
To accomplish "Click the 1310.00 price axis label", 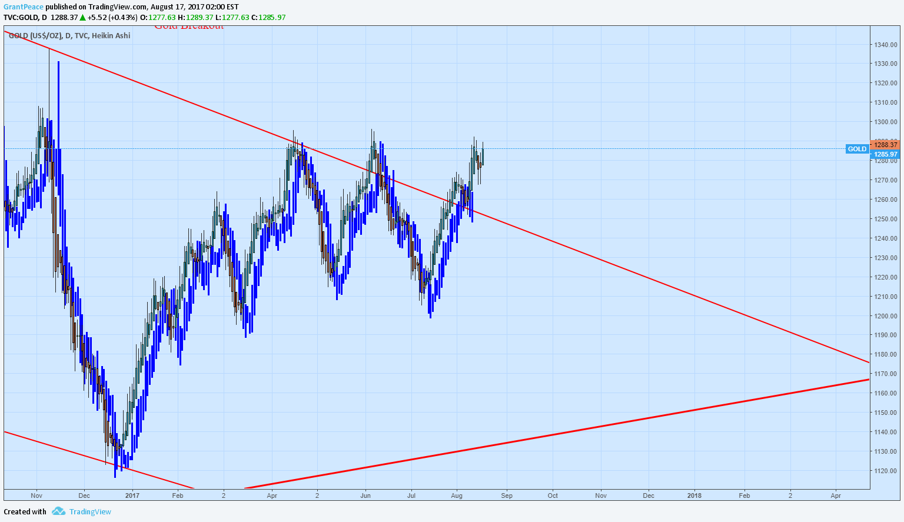I will coord(886,103).
